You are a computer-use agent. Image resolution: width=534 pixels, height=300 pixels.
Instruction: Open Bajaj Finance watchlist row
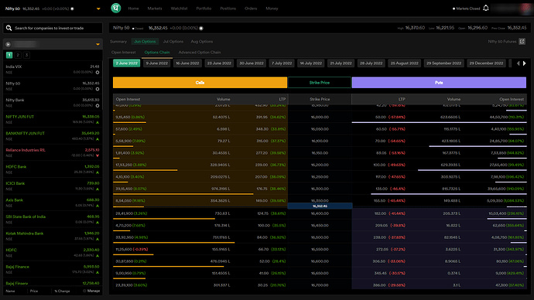(x=53, y=269)
